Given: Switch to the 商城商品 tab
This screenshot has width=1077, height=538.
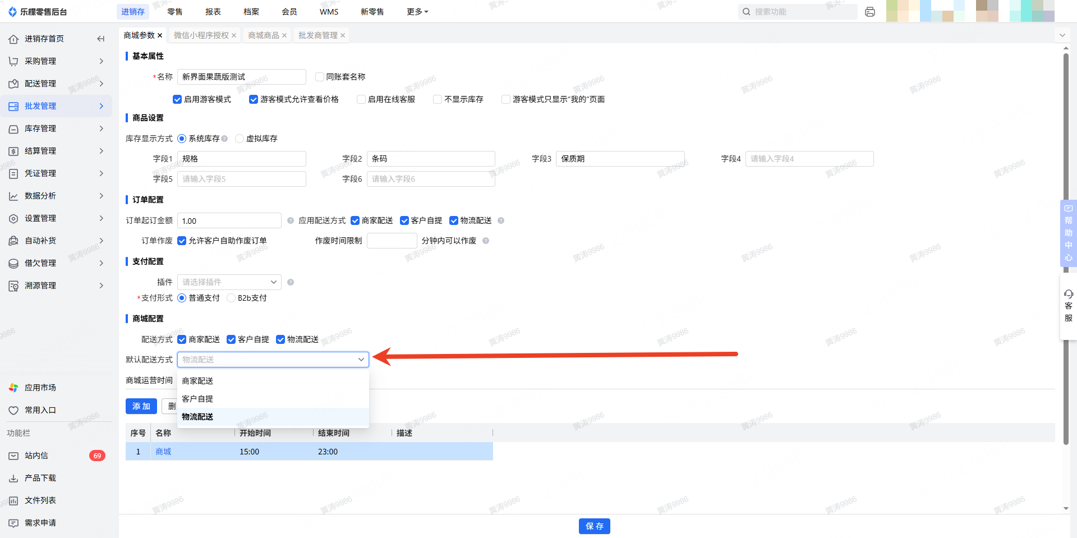Looking at the screenshot, I should coord(264,35).
